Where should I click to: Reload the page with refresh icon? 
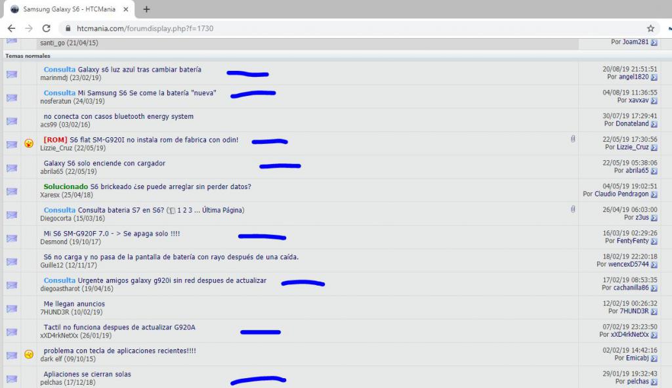(46, 28)
